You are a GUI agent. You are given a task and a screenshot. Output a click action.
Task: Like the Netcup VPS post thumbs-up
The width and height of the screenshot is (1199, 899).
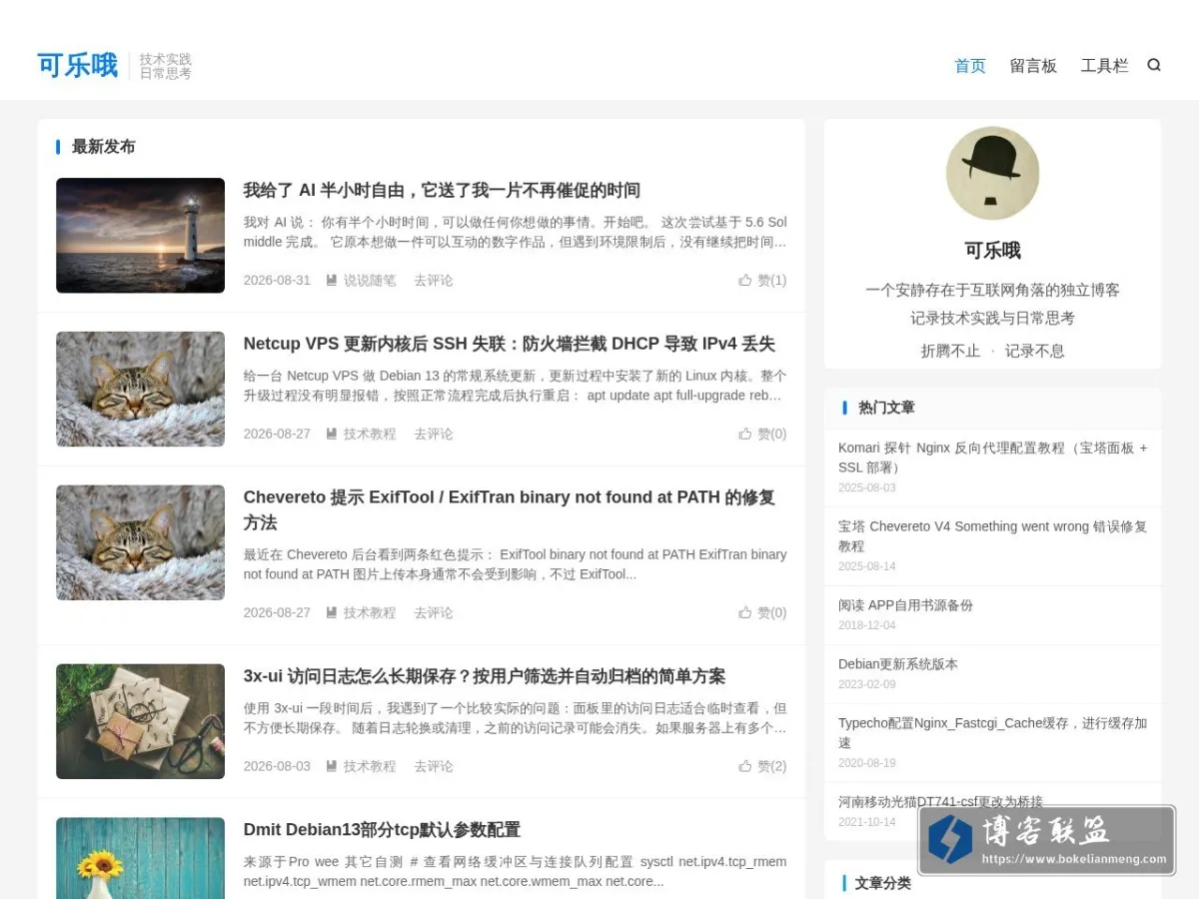click(745, 434)
